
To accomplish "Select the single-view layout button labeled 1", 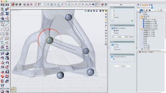I will [x=48, y=4].
